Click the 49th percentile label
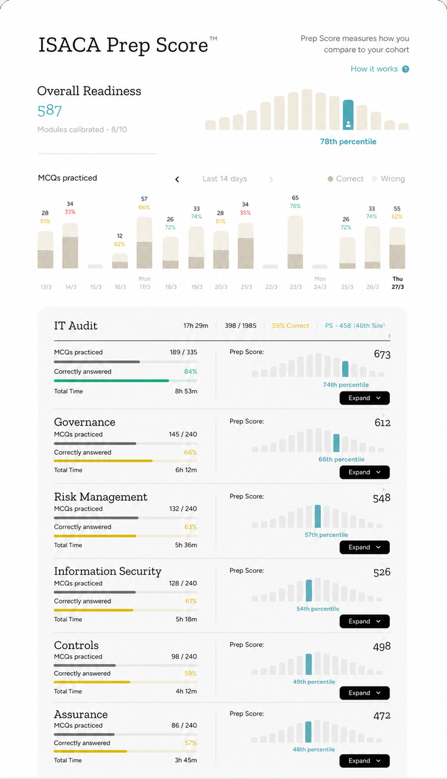 tap(314, 681)
